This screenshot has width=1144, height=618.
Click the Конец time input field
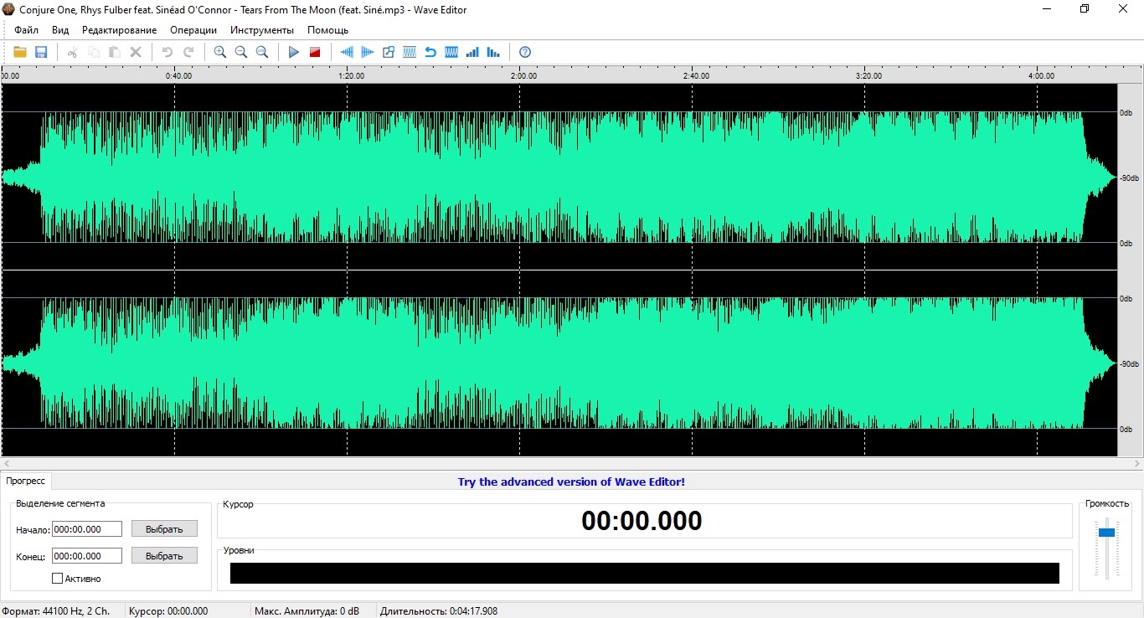pyautogui.click(x=87, y=556)
